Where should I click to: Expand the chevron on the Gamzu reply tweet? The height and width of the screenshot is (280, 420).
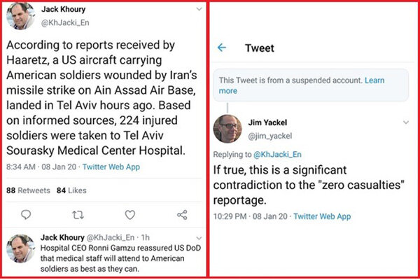tap(199, 238)
